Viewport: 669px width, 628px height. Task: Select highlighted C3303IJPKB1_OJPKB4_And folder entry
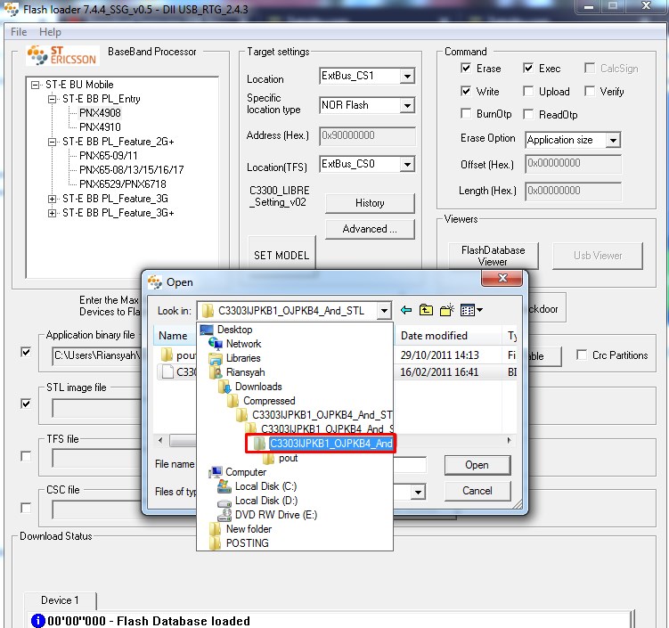click(321, 444)
